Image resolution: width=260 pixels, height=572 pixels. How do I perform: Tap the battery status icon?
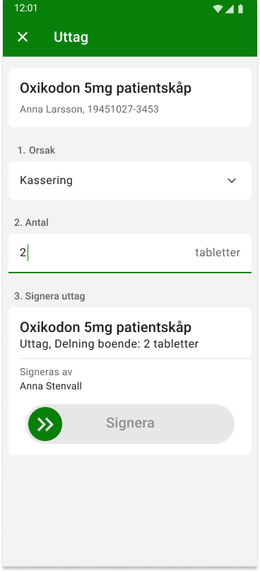click(x=240, y=8)
